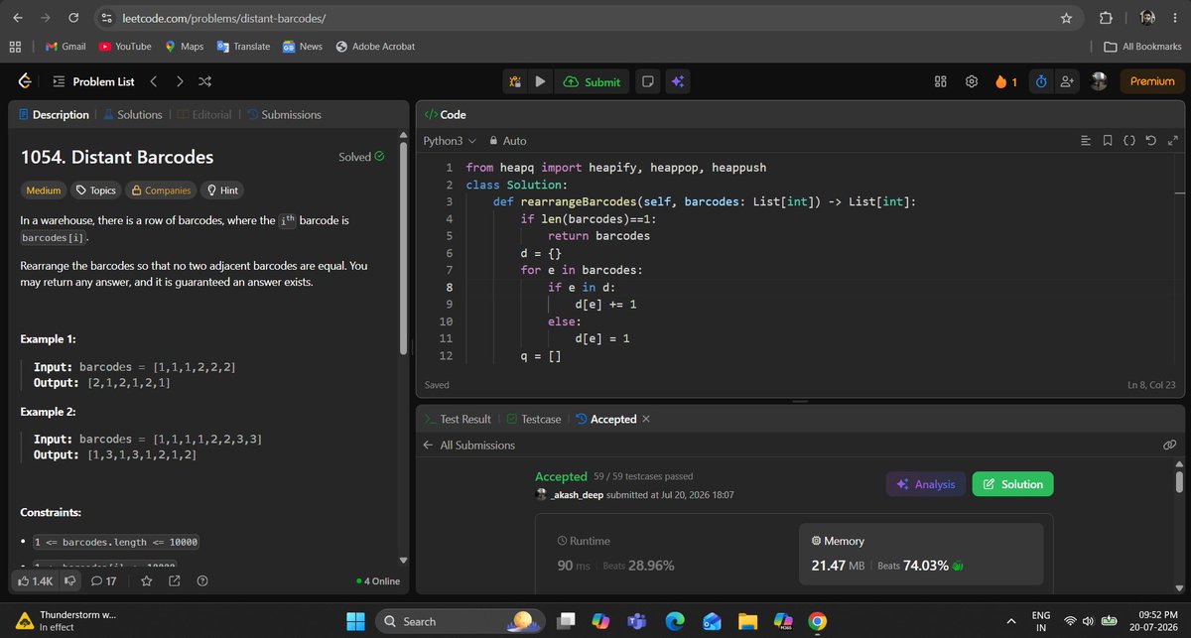Open the notes icon next to Submit
The image size is (1191, 638).
point(646,82)
